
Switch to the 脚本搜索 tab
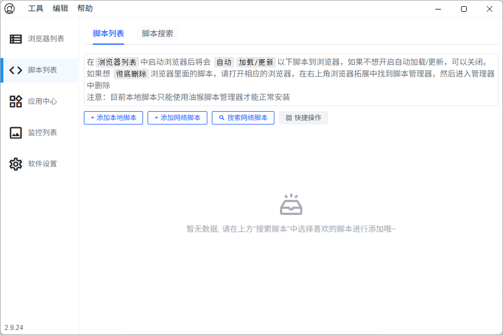159,33
